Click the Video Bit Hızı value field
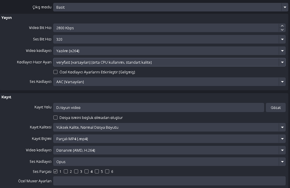This screenshot has width=290, height=188. point(165,28)
